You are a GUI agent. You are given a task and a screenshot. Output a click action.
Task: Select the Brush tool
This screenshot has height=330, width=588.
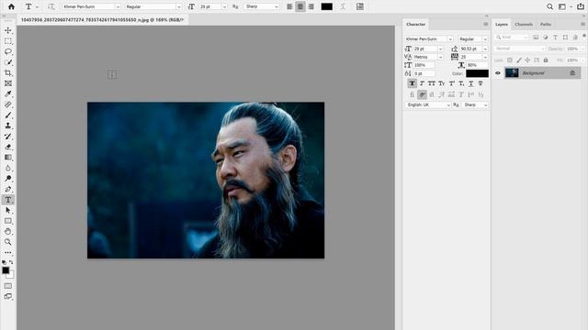pyautogui.click(x=8, y=115)
